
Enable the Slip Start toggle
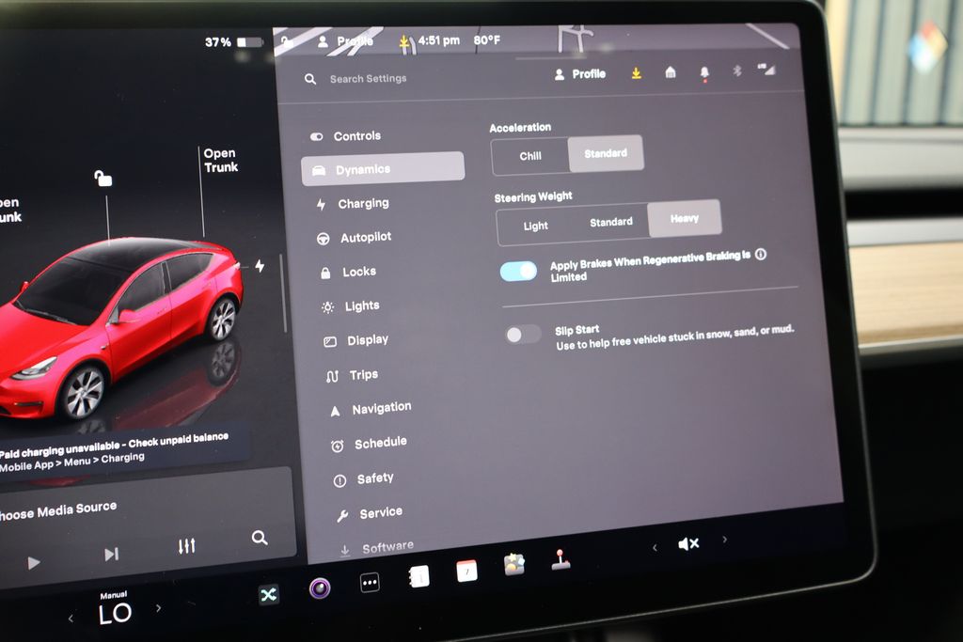(523, 334)
